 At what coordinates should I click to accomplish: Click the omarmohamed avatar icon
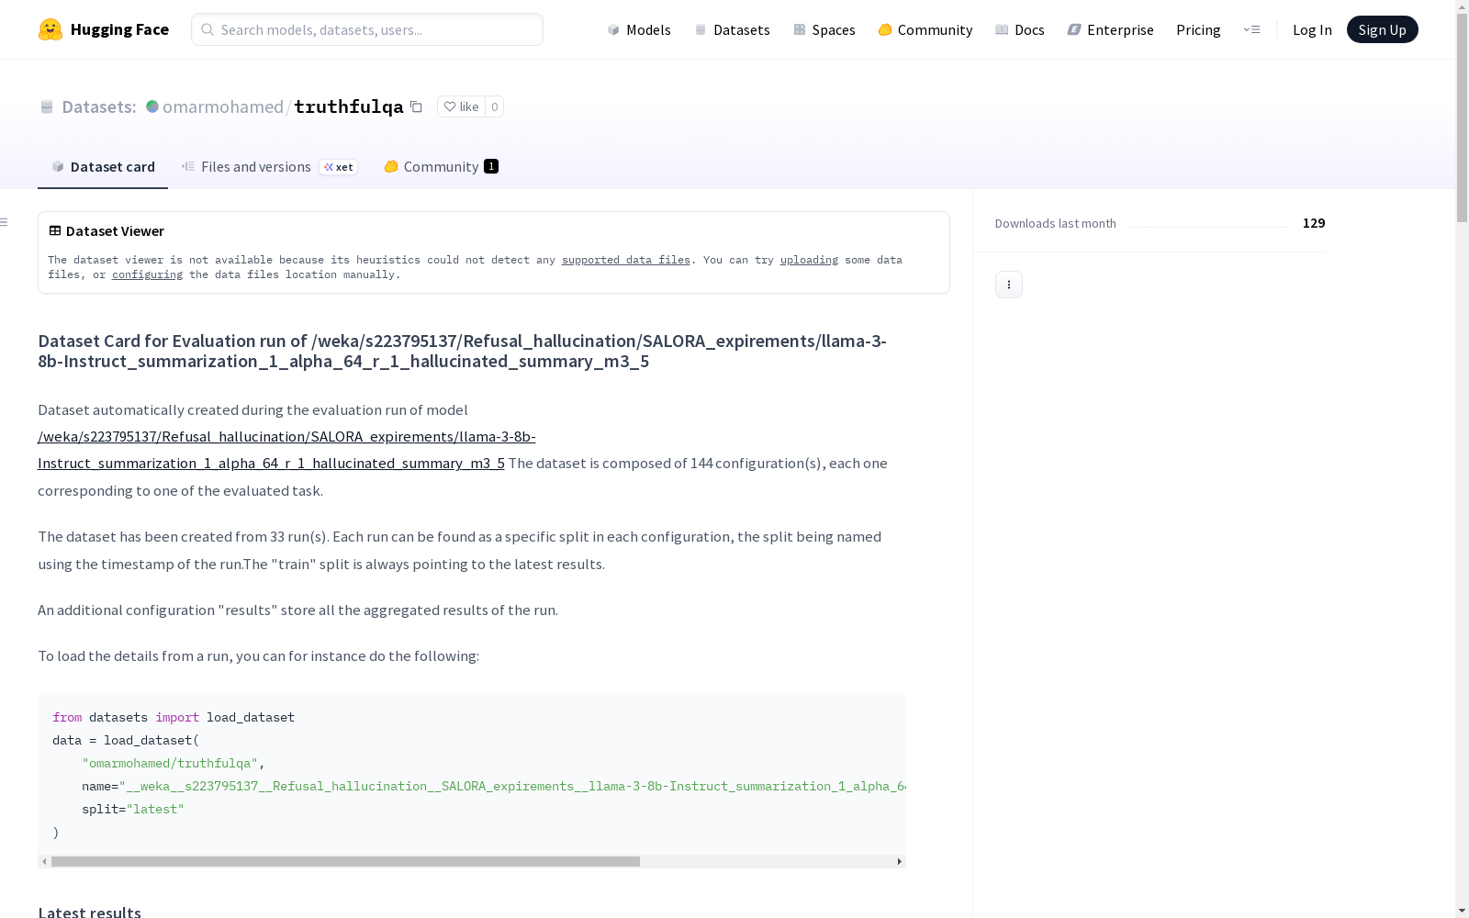pyautogui.click(x=152, y=106)
